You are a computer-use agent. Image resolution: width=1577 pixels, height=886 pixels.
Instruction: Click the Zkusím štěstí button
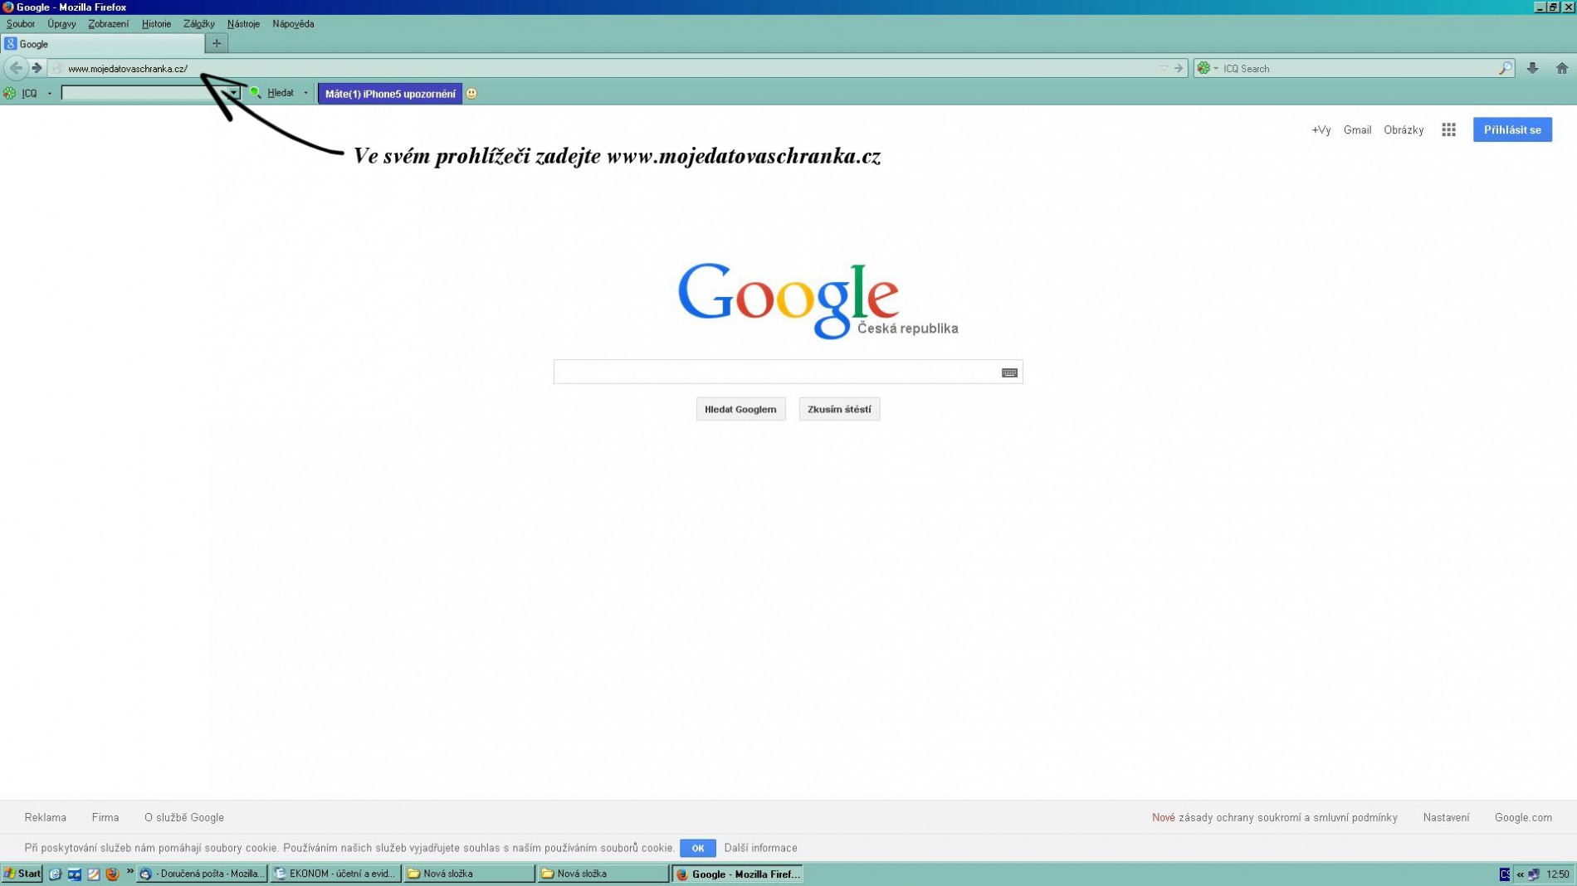point(839,409)
